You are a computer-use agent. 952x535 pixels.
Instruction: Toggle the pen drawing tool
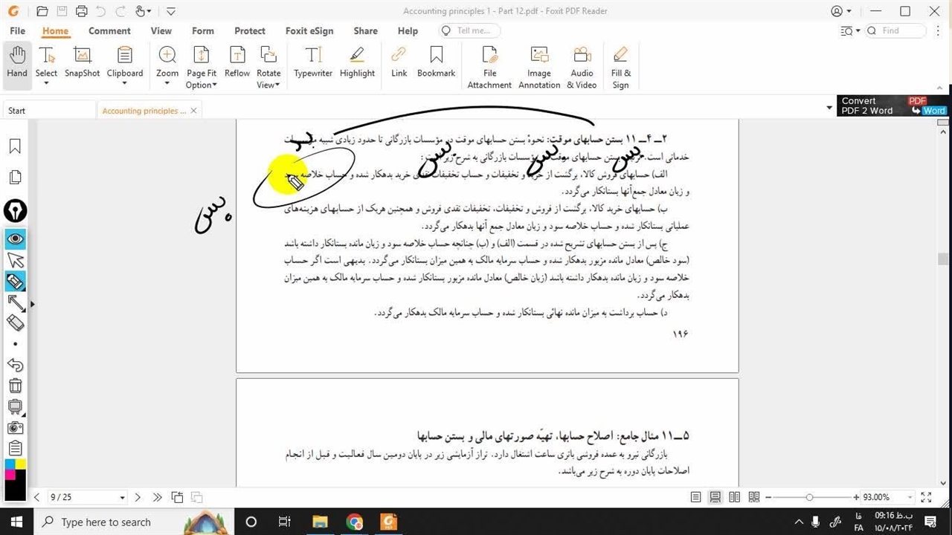pyautogui.click(x=15, y=282)
